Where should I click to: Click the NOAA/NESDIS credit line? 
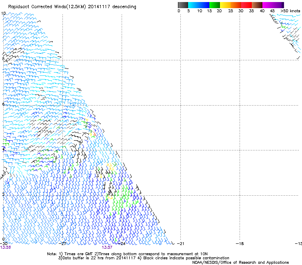click(240, 263)
